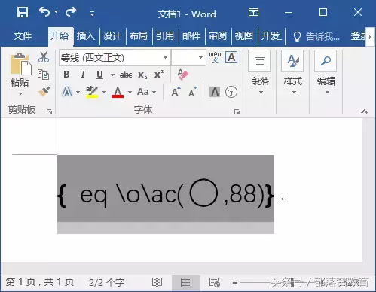Screen dimensions: 376x292
Task: Toggle underline formatting
Action: pyautogui.click(x=99, y=75)
